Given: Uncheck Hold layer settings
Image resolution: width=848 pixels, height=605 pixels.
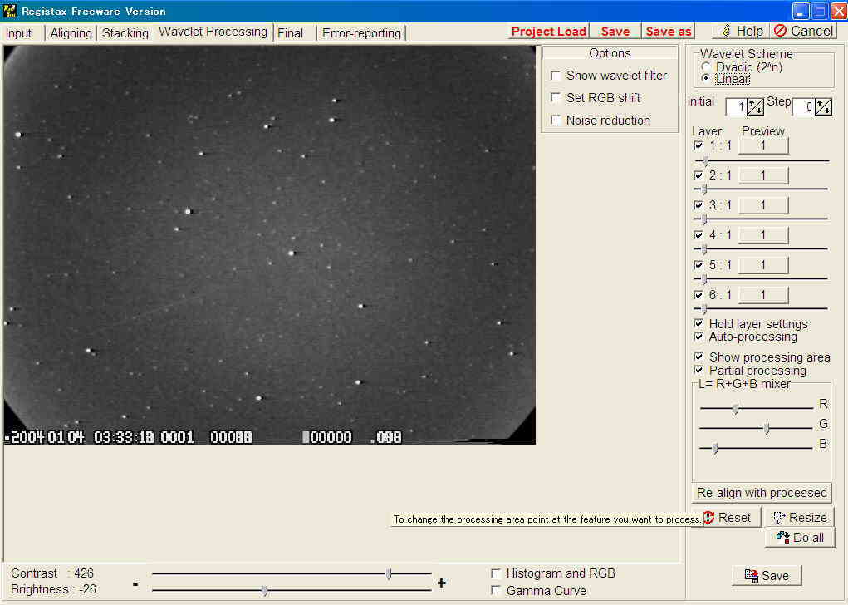Looking at the screenshot, I should 698,324.
